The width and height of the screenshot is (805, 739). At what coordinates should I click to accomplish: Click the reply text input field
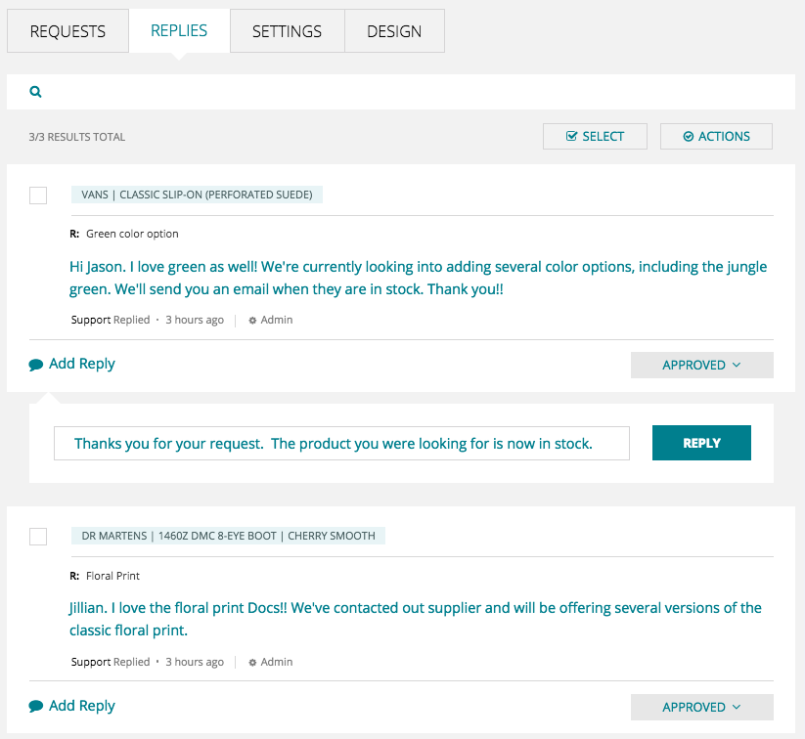341,443
